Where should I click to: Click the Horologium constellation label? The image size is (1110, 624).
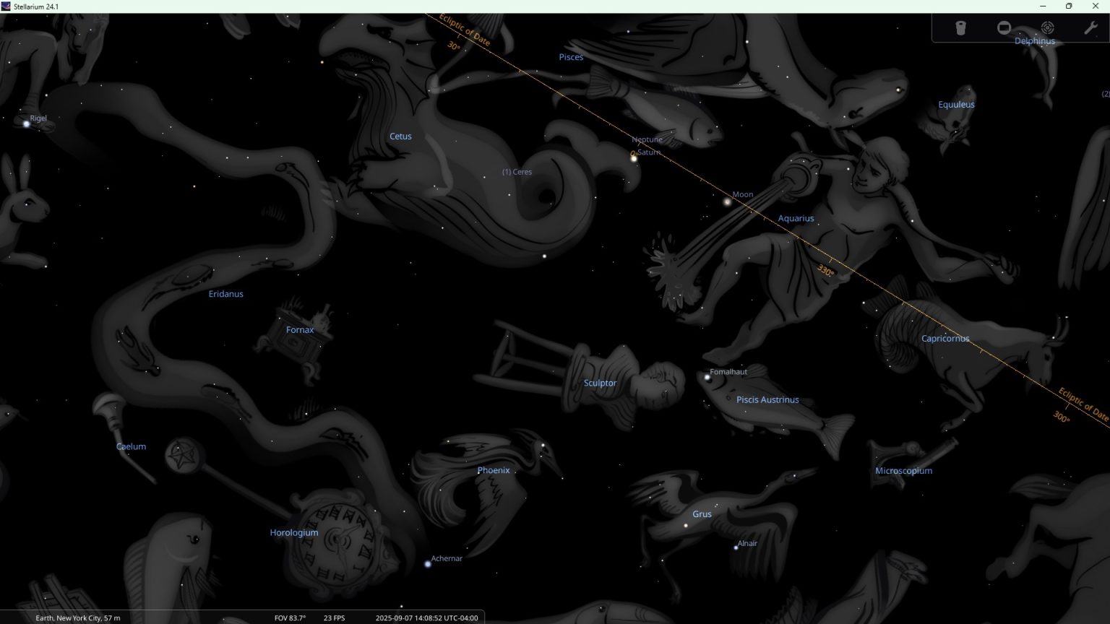[x=294, y=533]
